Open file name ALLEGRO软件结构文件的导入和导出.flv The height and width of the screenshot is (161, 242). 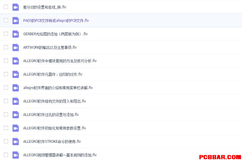tap(55, 101)
